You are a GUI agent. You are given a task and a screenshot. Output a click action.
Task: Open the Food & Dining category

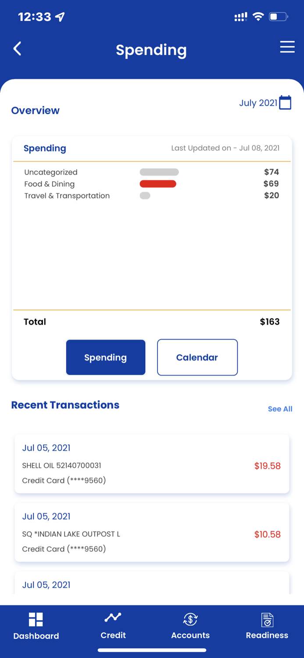[x=50, y=184]
